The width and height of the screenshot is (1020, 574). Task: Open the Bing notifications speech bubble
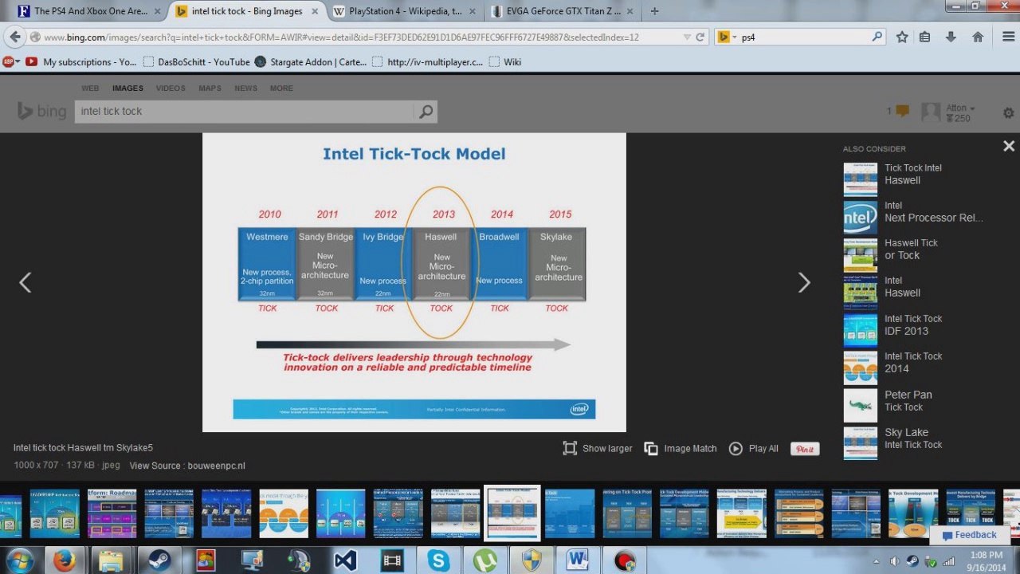(x=902, y=112)
